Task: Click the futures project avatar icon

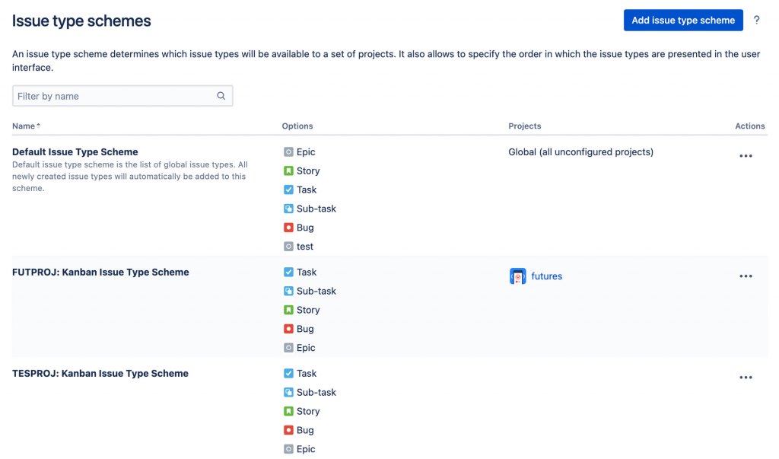Action: (517, 276)
